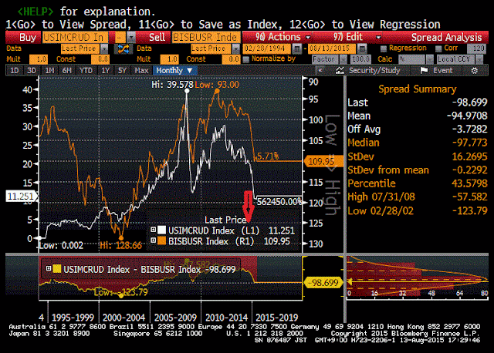The height and width of the screenshot is (353, 494).
Task: Click the 11.251 left-axis value tag
Action: 21,197
